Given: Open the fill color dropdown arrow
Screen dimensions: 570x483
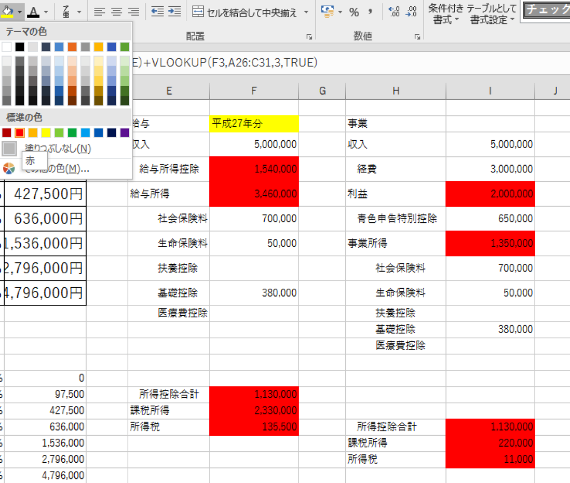Looking at the screenshot, I should [20, 12].
